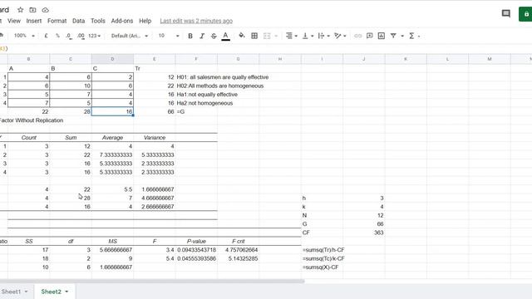The width and height of the screenshot is (532, 299).
Task: Click the horizontal align icon
Action: pyautogui.click(x=289, y=36)
